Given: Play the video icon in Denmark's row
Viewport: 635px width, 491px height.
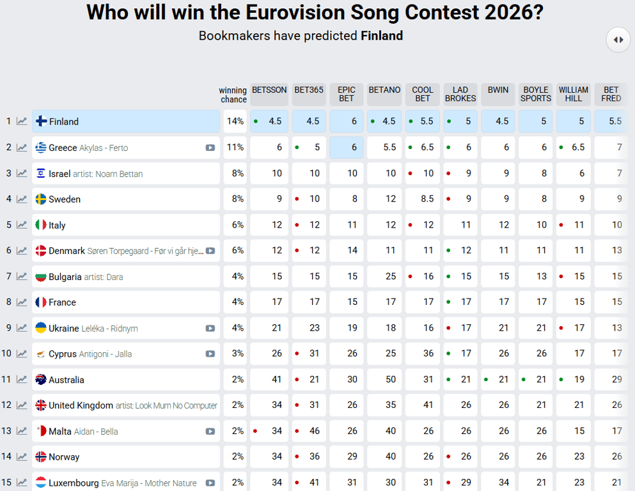Looking at the screenshot, I should click(210, 251).
